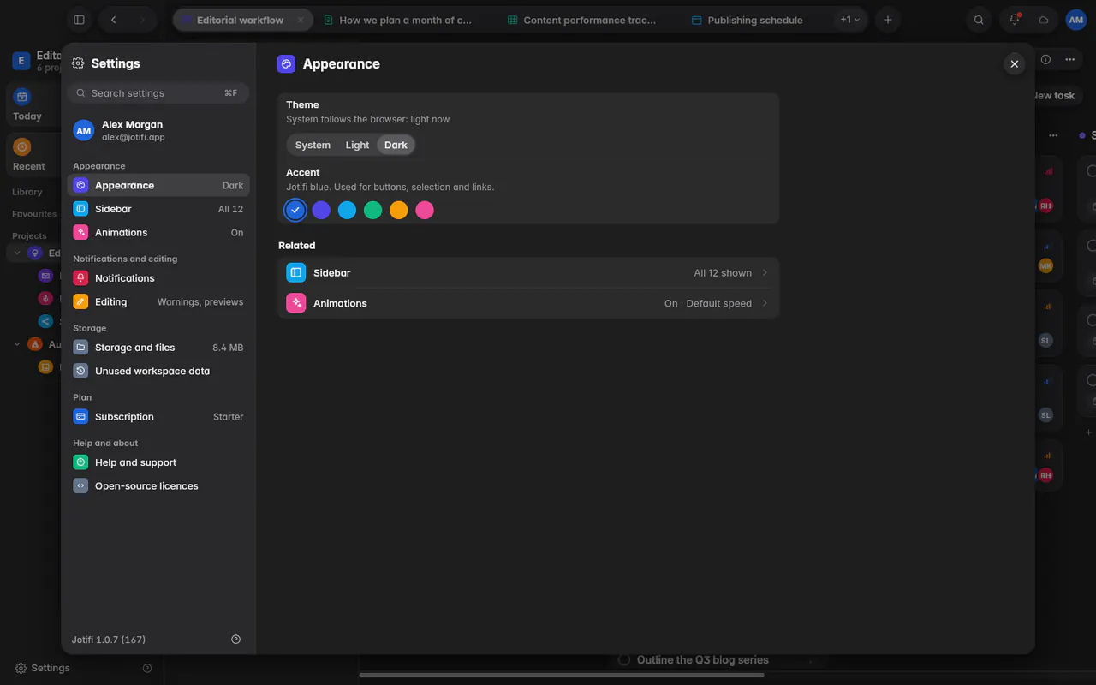Click the Animations sparkle icon in settings list
This screenshot has height=685, width=1096.
[80, 232]
